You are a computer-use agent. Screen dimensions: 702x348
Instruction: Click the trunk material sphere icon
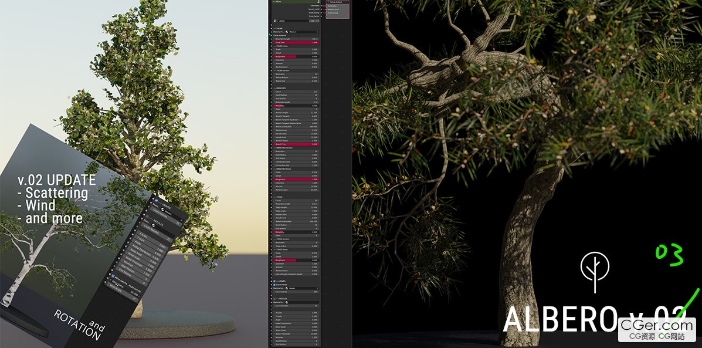287,32
